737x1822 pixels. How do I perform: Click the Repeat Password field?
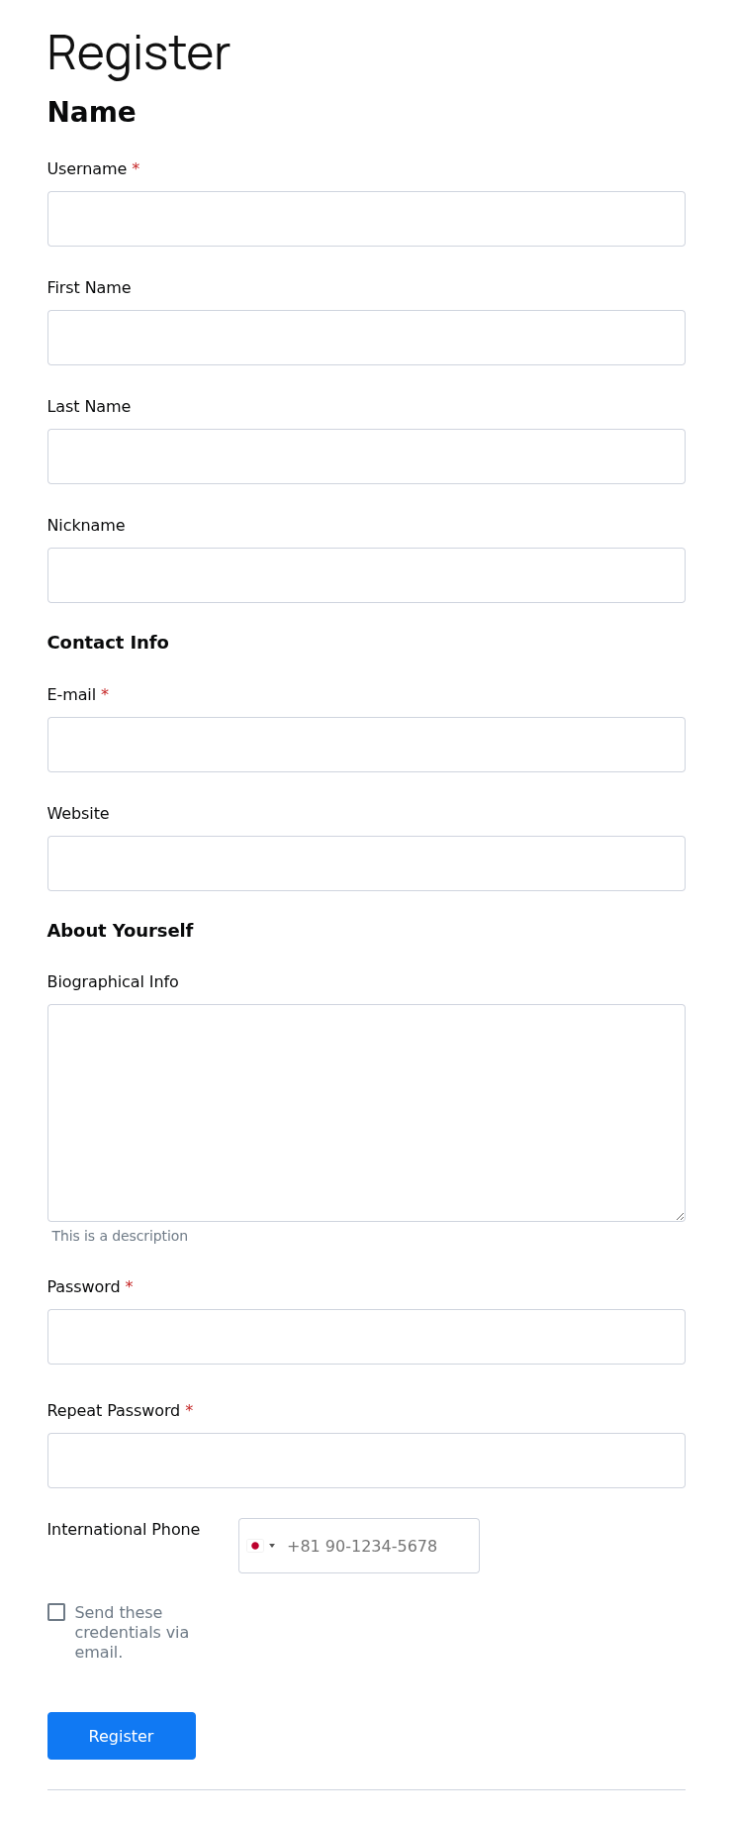coord(366,1461)
